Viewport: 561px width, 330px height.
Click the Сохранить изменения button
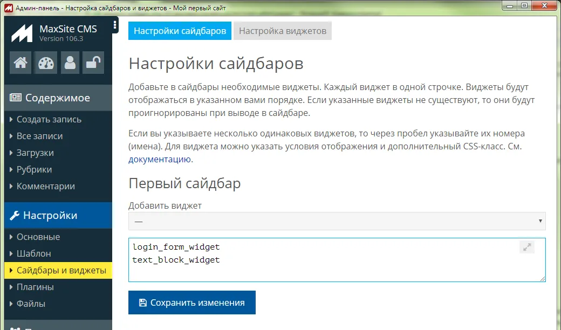coord(191,302)
